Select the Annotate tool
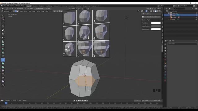The height and width of the screenshot is (111, 198). tap(3, 38)
